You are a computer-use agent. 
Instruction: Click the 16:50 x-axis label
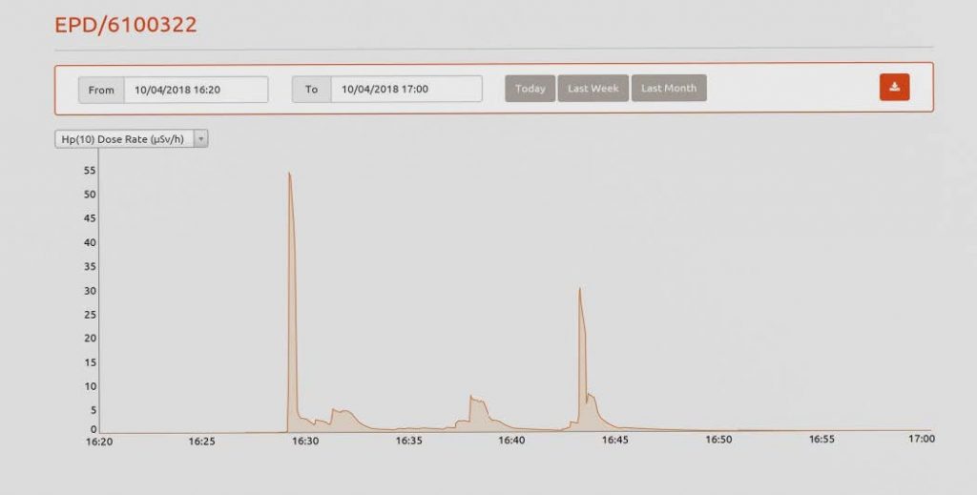718,440
